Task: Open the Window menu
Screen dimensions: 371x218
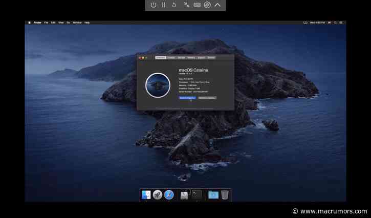Action: 77,23
